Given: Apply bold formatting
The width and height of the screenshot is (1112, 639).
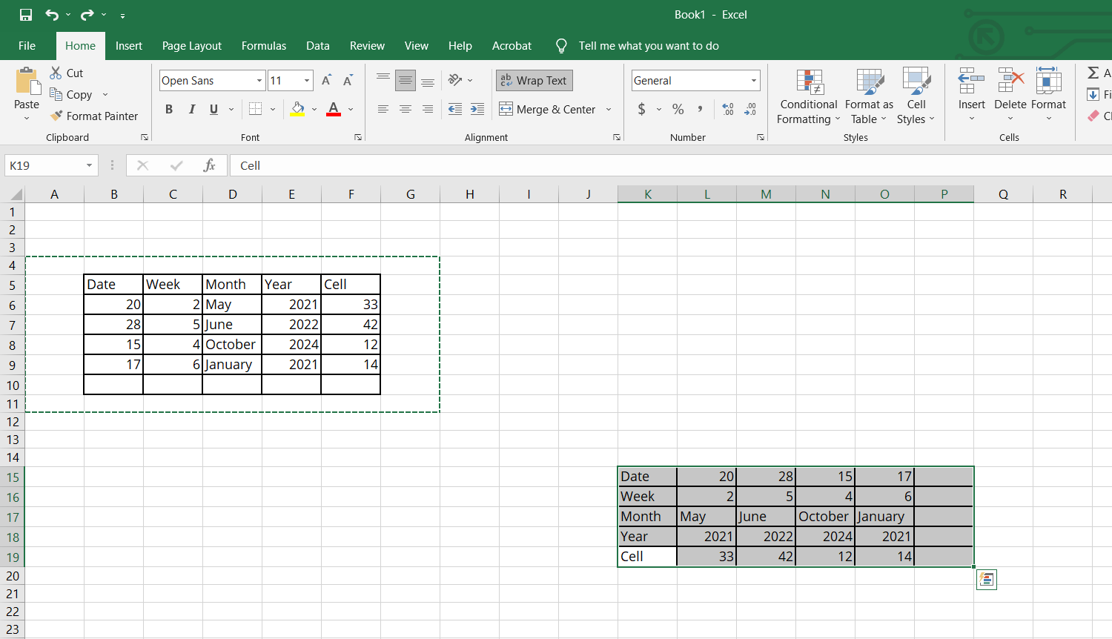Looking at the screenshot, I should (168, 108).
